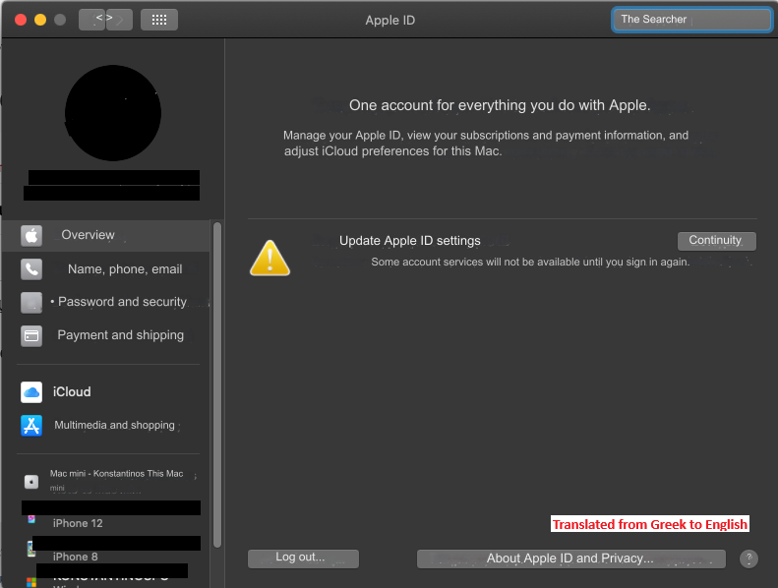Open Payment and shipping section

[x=106, y=335]
